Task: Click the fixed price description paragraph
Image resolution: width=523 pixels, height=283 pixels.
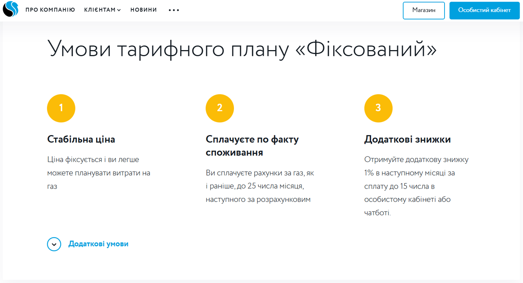Action: click(x=98, y=173)
